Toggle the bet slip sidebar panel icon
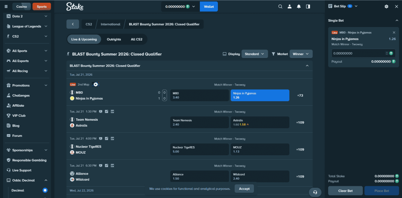The image size is (402, 198). coord(308,7)
